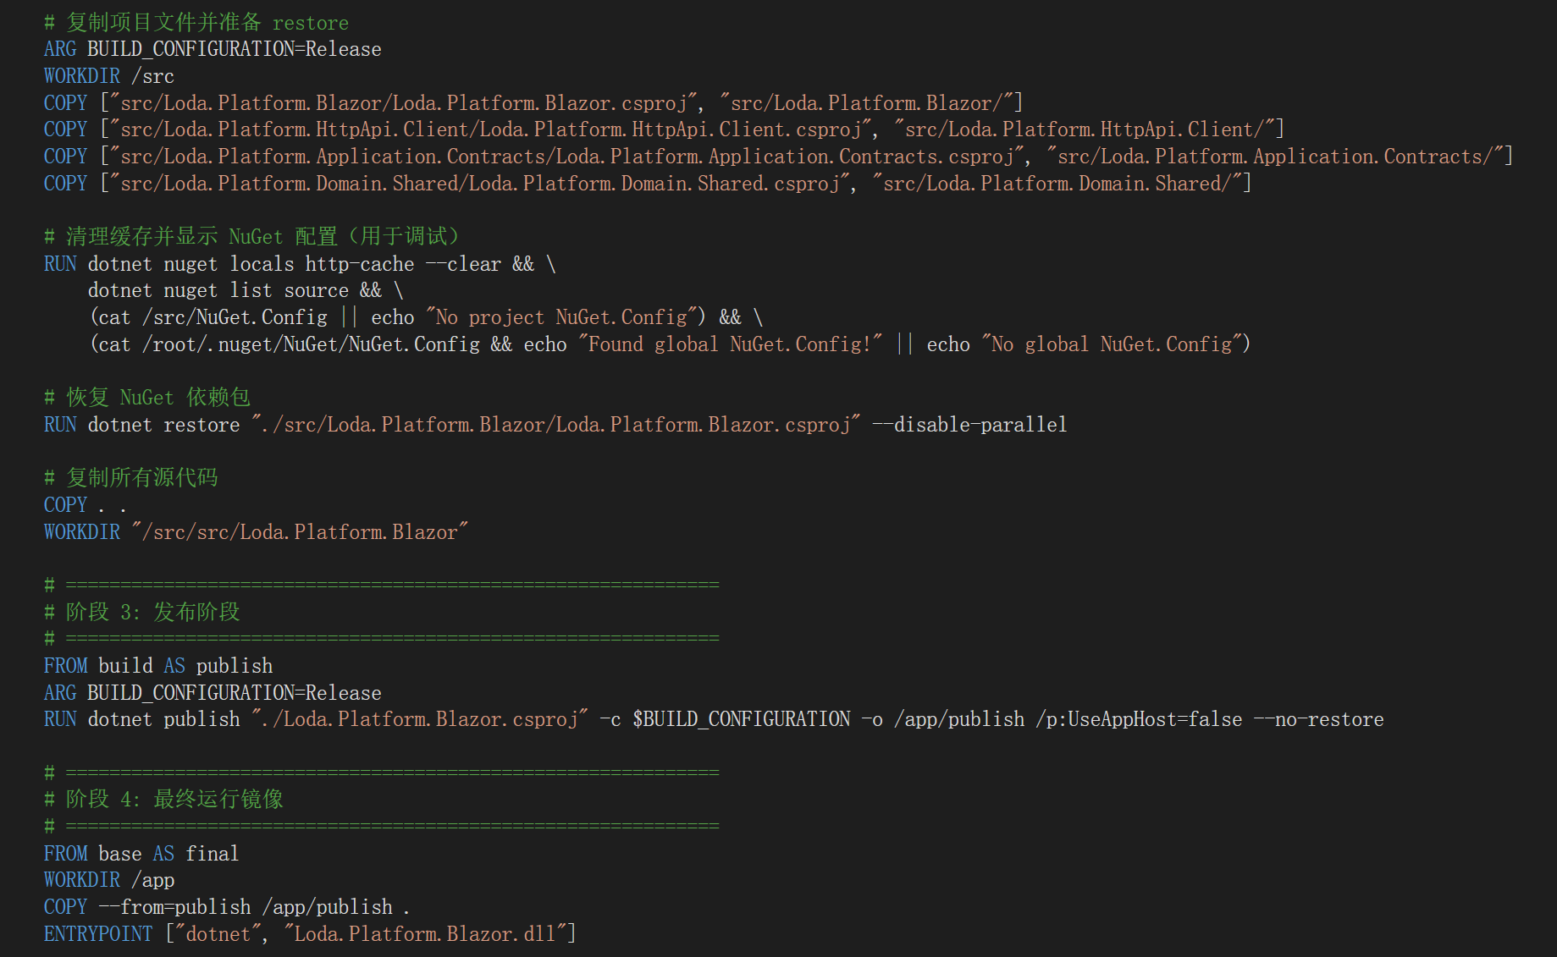Select the '阶段 3: 发布阶段' comment line
The image size is (1557, 957).
152,612
